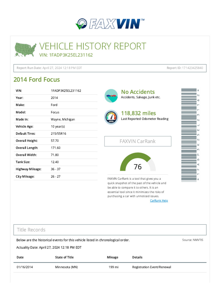The width and height of the screenshot is (220, 293).
Task: Click the Accidents, Salvage, Junk etc. text
Action: [x=141, y=97]
